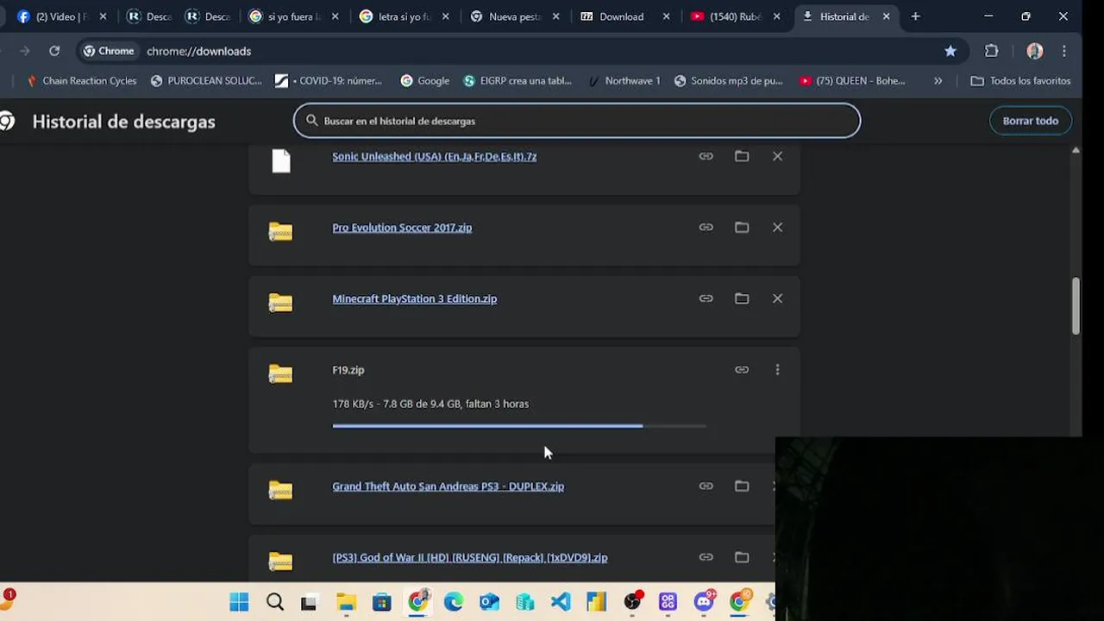Copy download link for Pro Evolution Soccer 2017

706,228
